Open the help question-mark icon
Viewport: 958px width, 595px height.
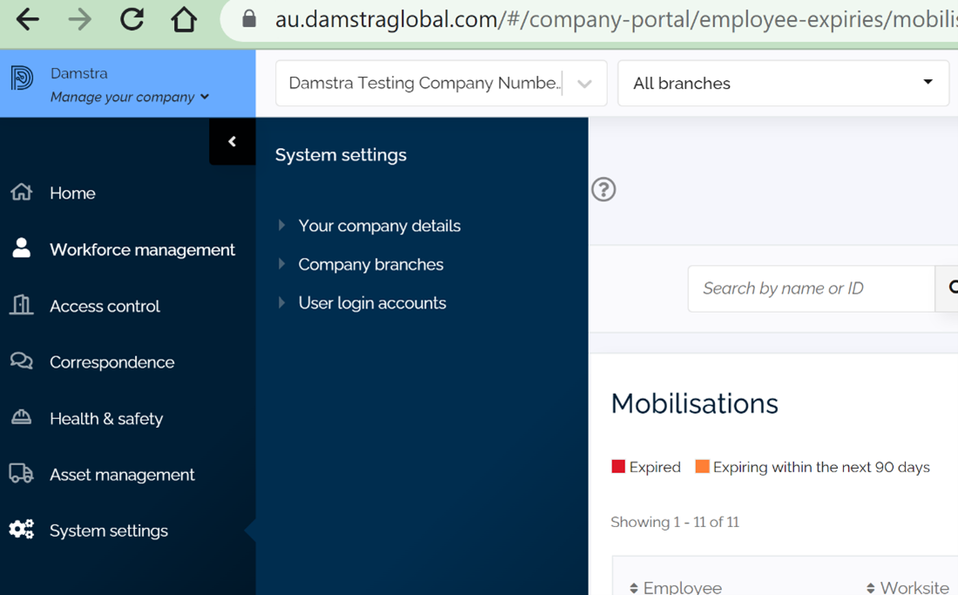pyautogui.click(x=604, y=189)
